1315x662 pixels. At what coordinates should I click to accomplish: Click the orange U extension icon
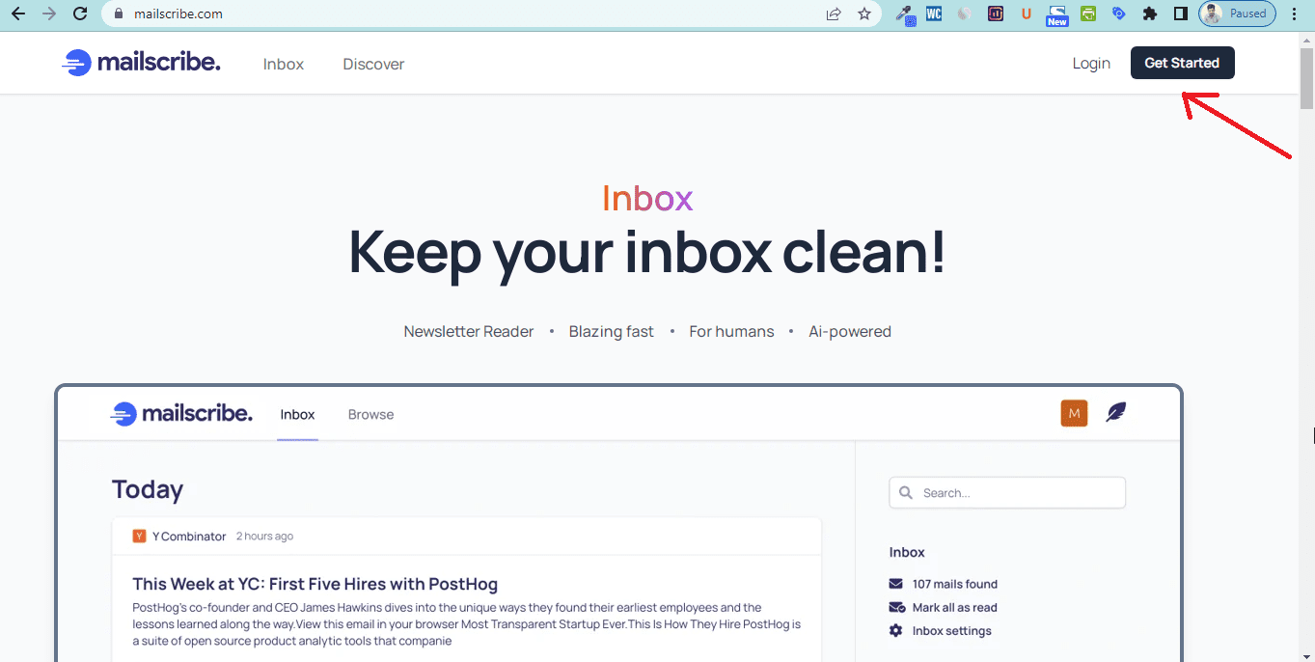point(1027,14)
